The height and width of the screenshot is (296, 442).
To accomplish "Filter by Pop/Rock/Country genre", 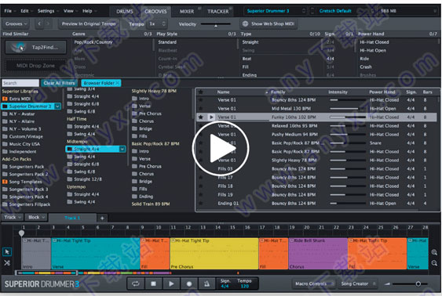I will [93, 42].
